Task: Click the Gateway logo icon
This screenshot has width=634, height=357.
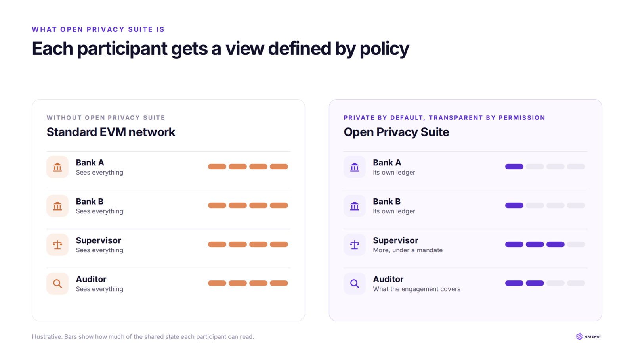Action: [x=579, y=336]
